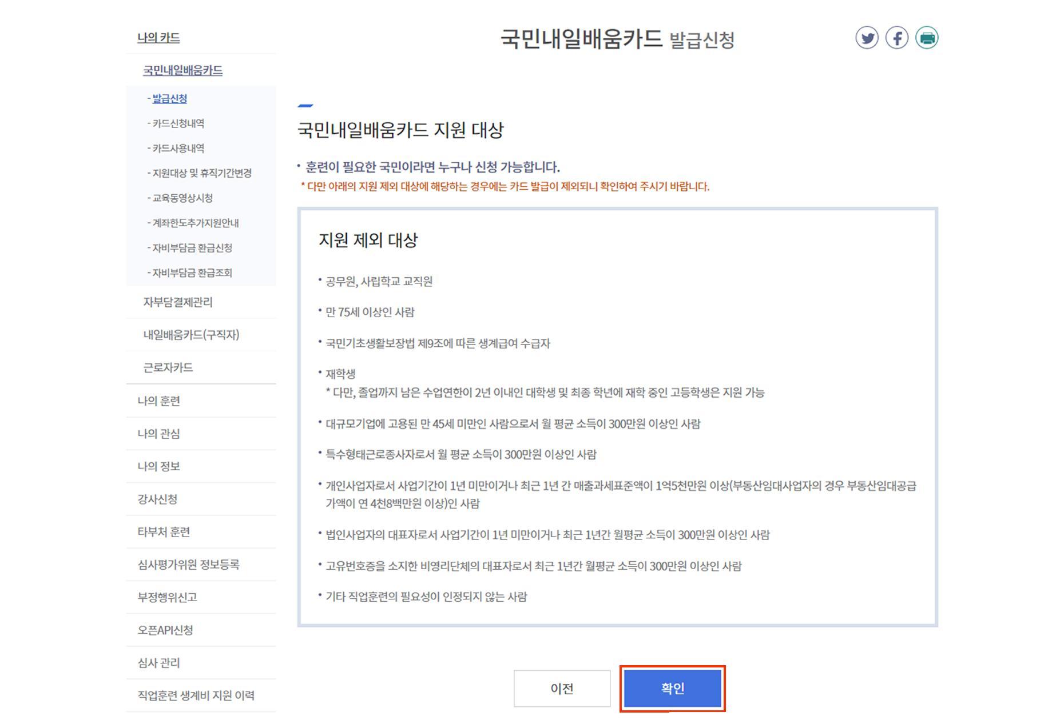The image size is (1064, 720).
Task: Open 카드신청내역 submenu item
Action: (178, 123)
